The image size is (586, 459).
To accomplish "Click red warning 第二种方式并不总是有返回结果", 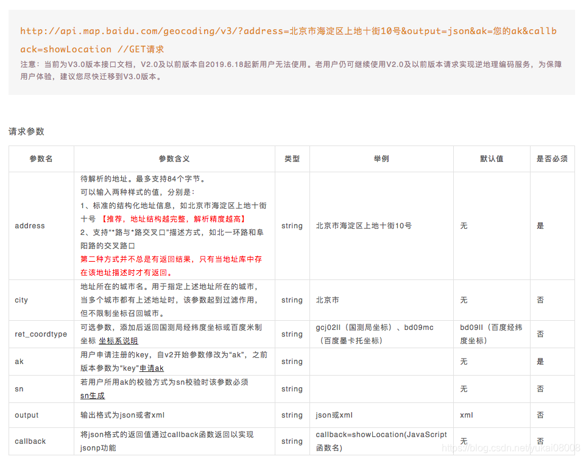I will click(x=171, y=266).
